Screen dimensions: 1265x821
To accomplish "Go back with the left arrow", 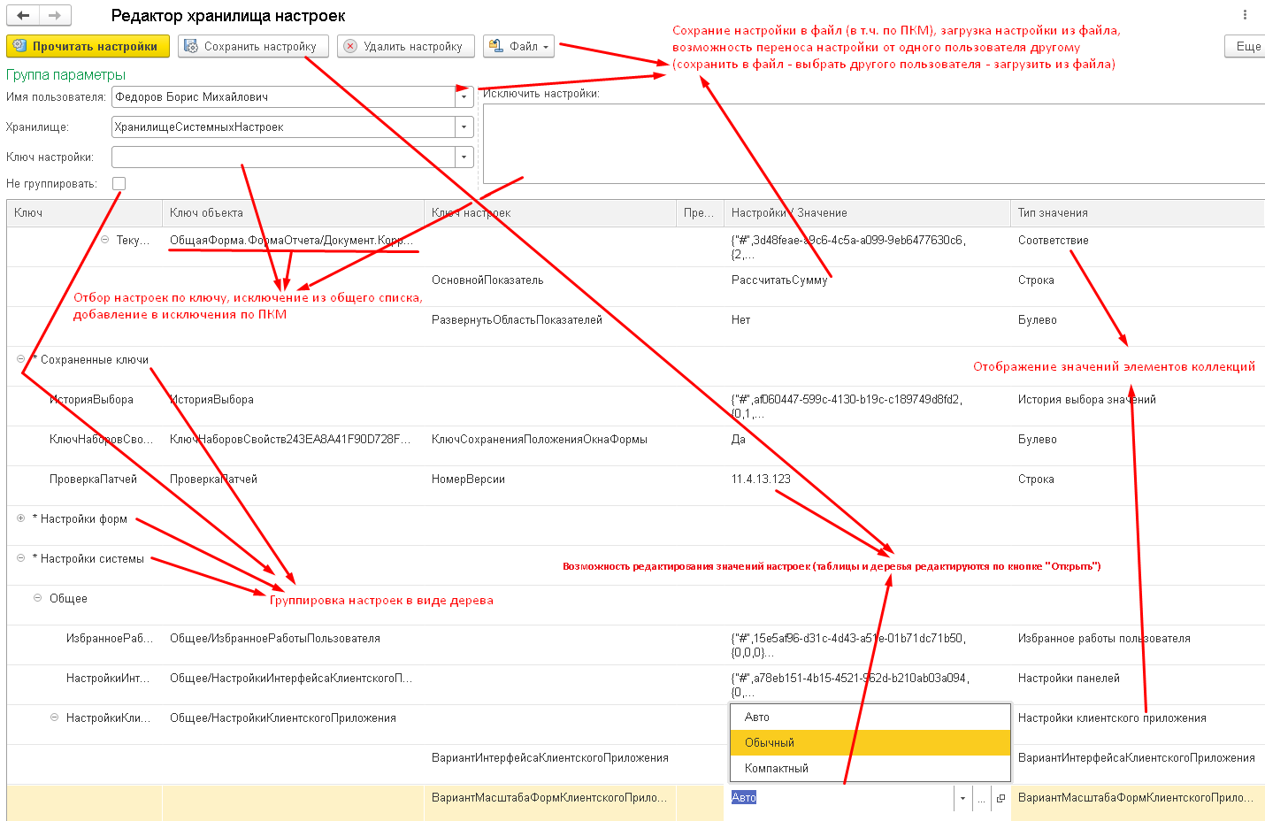I will (23, 15).
